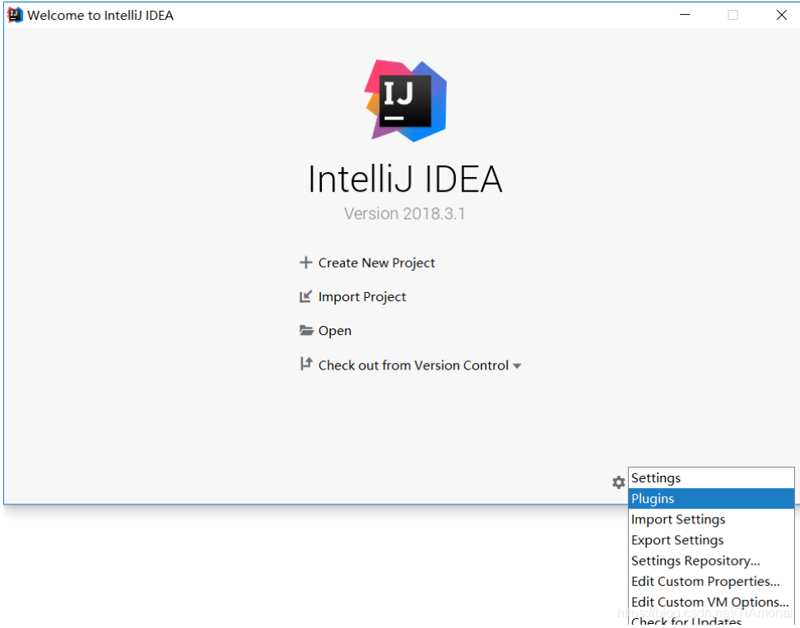
Task: Click the IntelliJ title bar app icon
Action: coord(15,15)
